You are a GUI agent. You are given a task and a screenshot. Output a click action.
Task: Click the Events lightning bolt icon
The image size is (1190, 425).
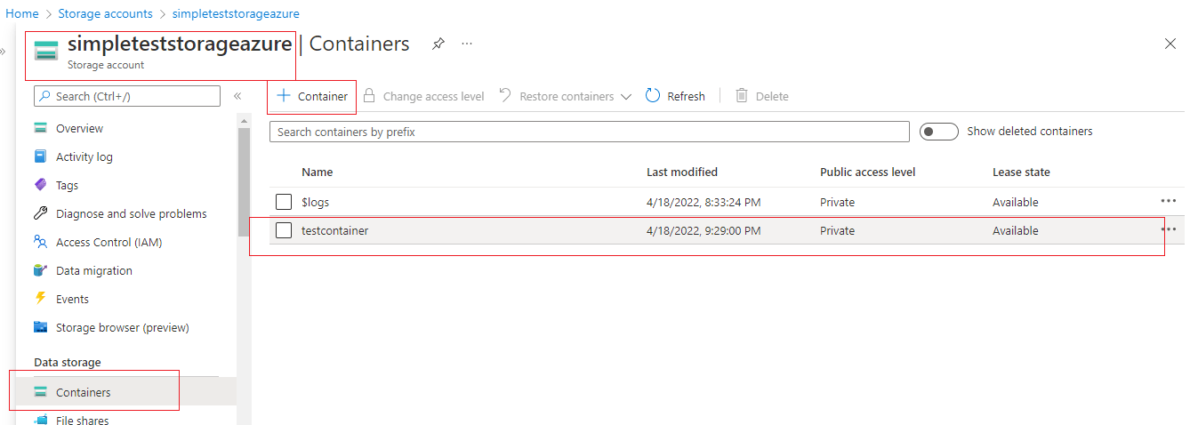(40, 299)
